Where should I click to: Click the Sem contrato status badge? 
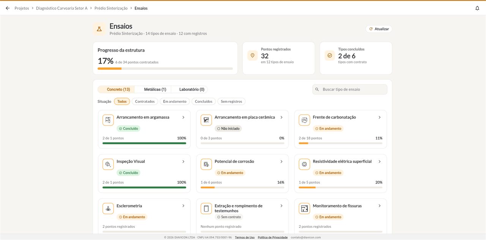[x=229, y=217]
